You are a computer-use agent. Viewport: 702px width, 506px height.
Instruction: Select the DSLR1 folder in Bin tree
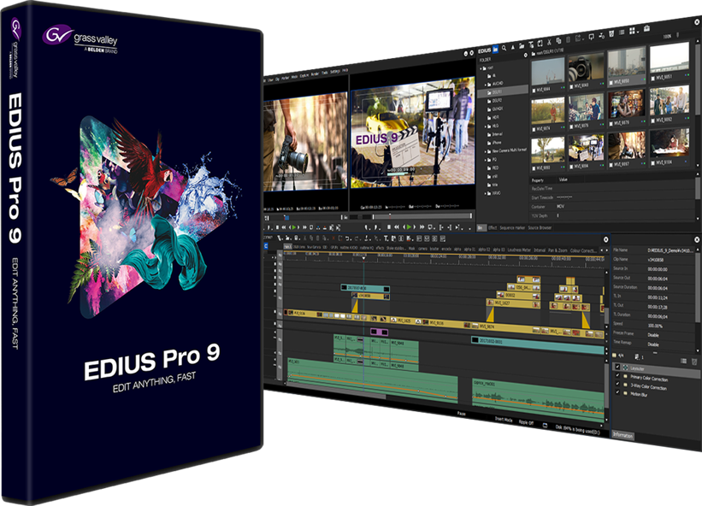point(502,92)
